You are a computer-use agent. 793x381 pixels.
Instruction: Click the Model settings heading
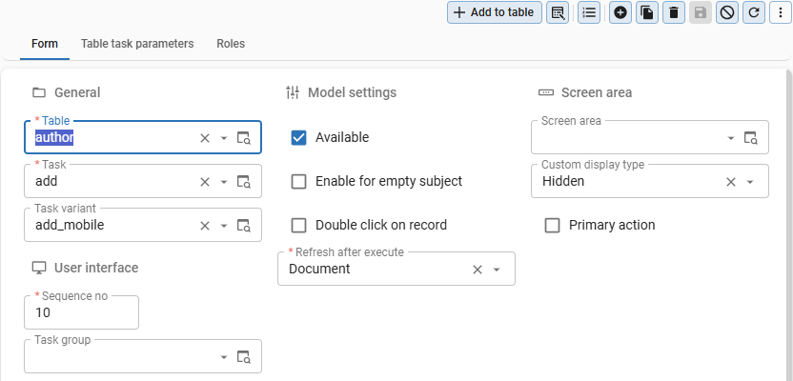pos(352,92)
